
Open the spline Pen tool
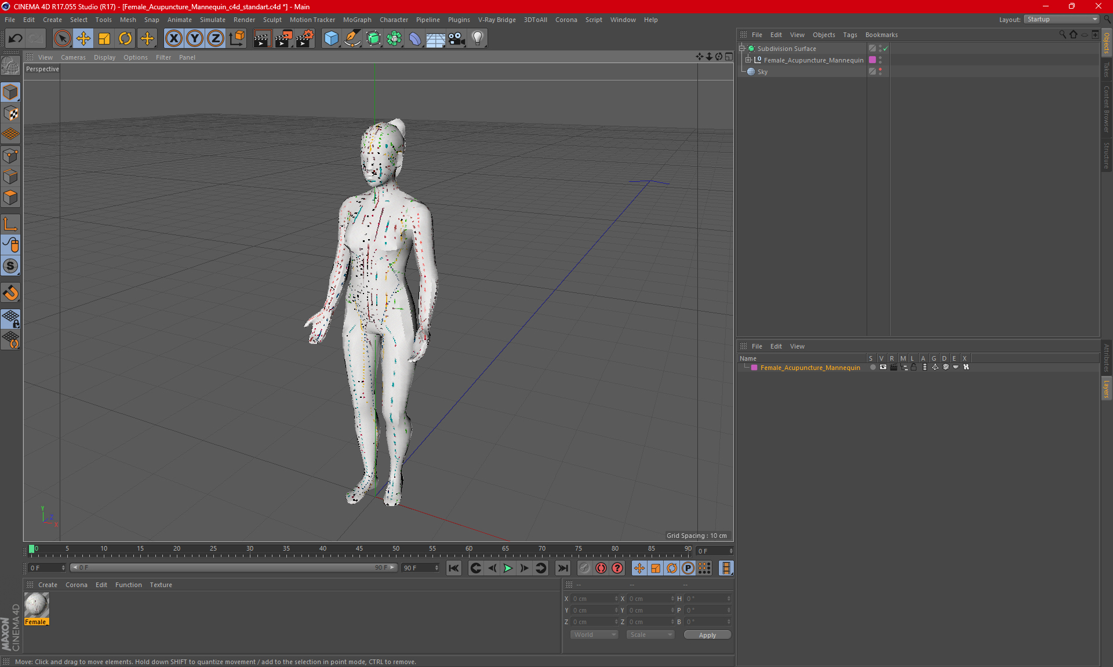click(352, 39)
